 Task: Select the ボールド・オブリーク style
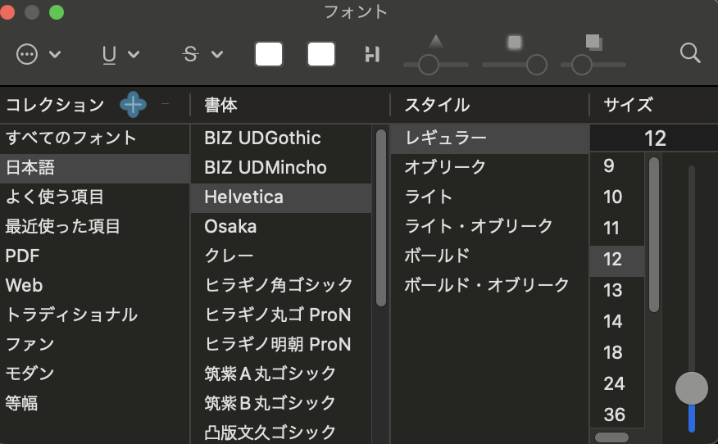point(489,285)
